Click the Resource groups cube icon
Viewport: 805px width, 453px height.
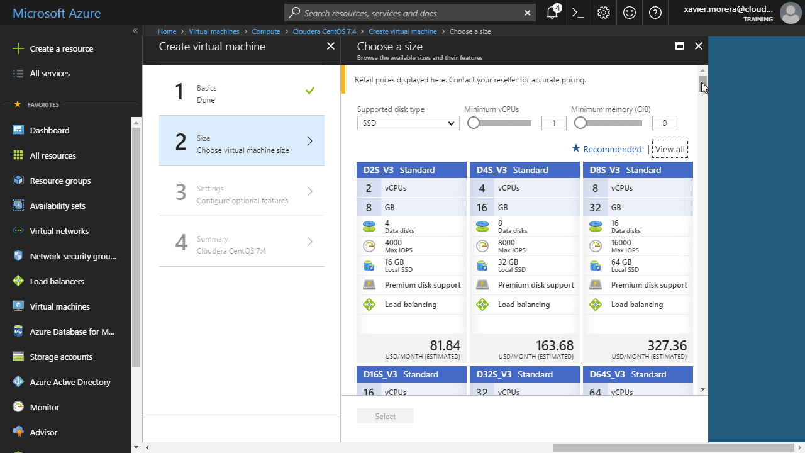pos(18,181)
